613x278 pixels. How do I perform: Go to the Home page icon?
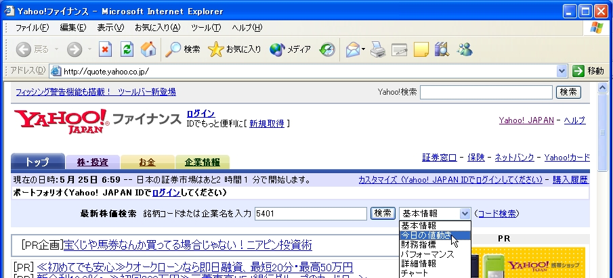(x=148, y=49)
